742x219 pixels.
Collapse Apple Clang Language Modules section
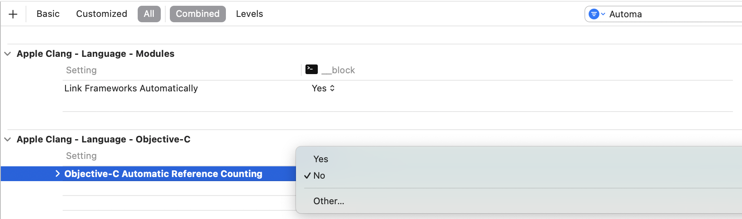pyautogui.click(x=7, y=54)
